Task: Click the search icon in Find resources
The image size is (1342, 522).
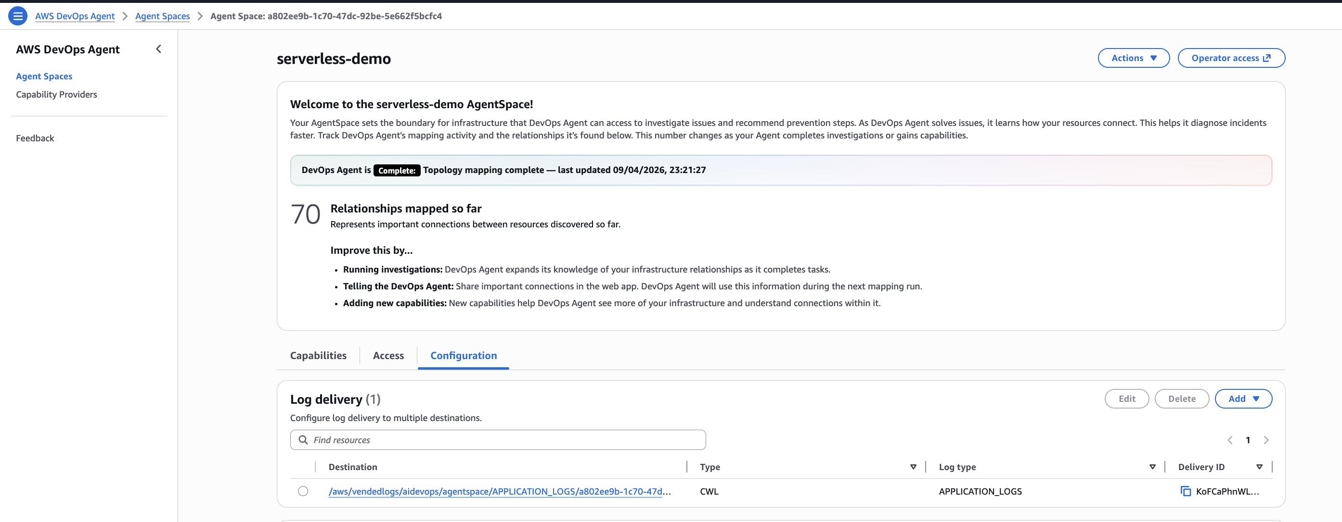Action: click(303, 440)
